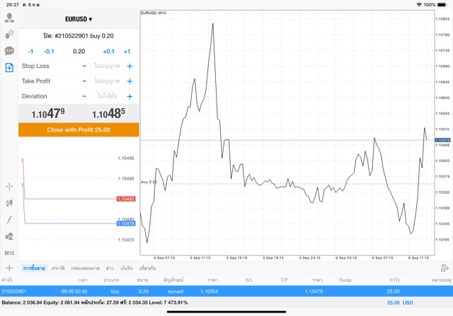The image size is (453, 316).
Task: Tap the plus icon beside trade tabs
Action: click(9, 268)
